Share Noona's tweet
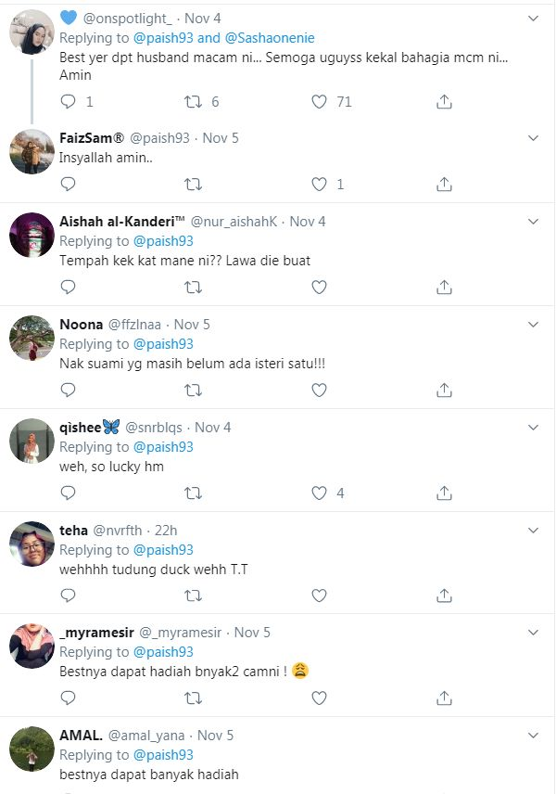Viewport: 556px width, 794px height. [x=444, y=391]
